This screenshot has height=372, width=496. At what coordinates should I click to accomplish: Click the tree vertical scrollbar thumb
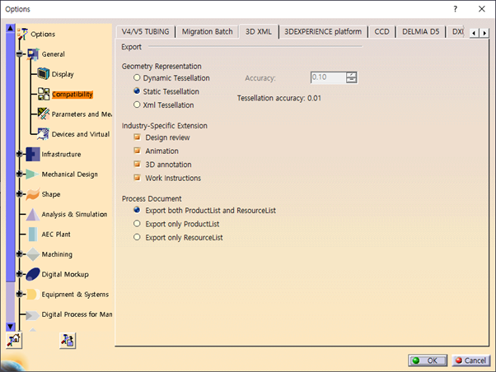[11, 156]
